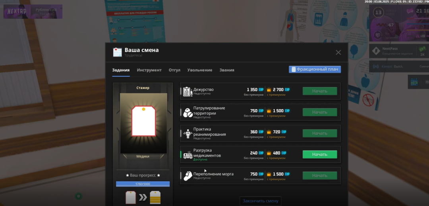Click the double chevron between rank badges
Screen dimensions: 429x206
[143, 198]
